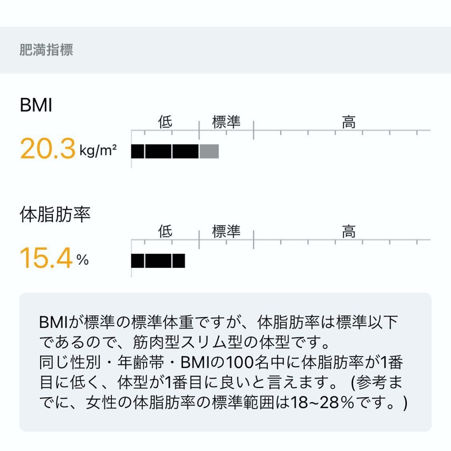Image resolution: width=451 pixels, height=451 pixels.
Task: Tap the 肥満指標 section header
Action: [46, 50]
